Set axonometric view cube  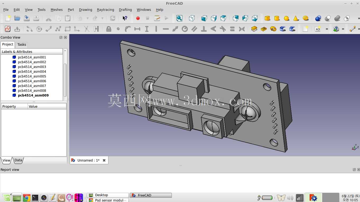pos(192,18)
